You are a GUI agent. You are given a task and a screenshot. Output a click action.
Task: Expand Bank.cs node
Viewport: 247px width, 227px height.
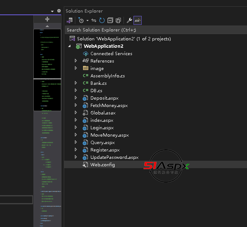(76, 83)
